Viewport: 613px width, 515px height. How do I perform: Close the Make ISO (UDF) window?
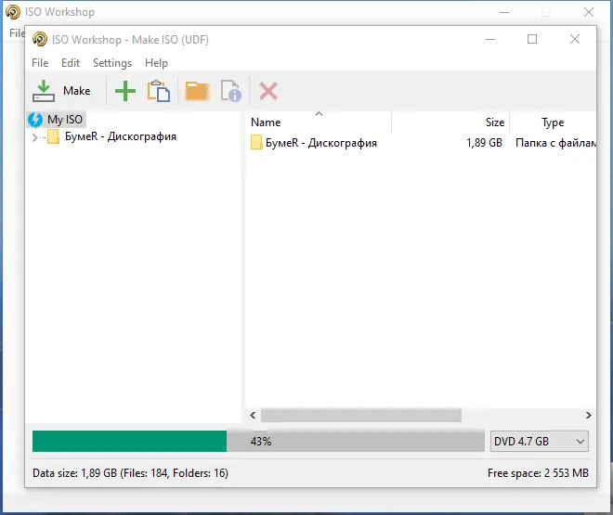coord(575,39)
